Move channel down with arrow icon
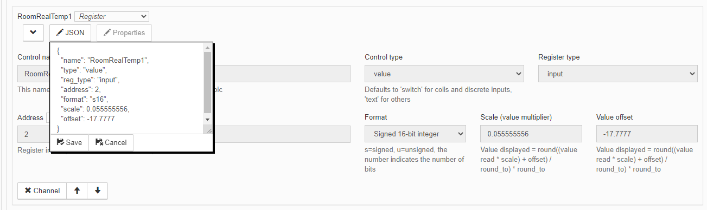 (98, 191)
